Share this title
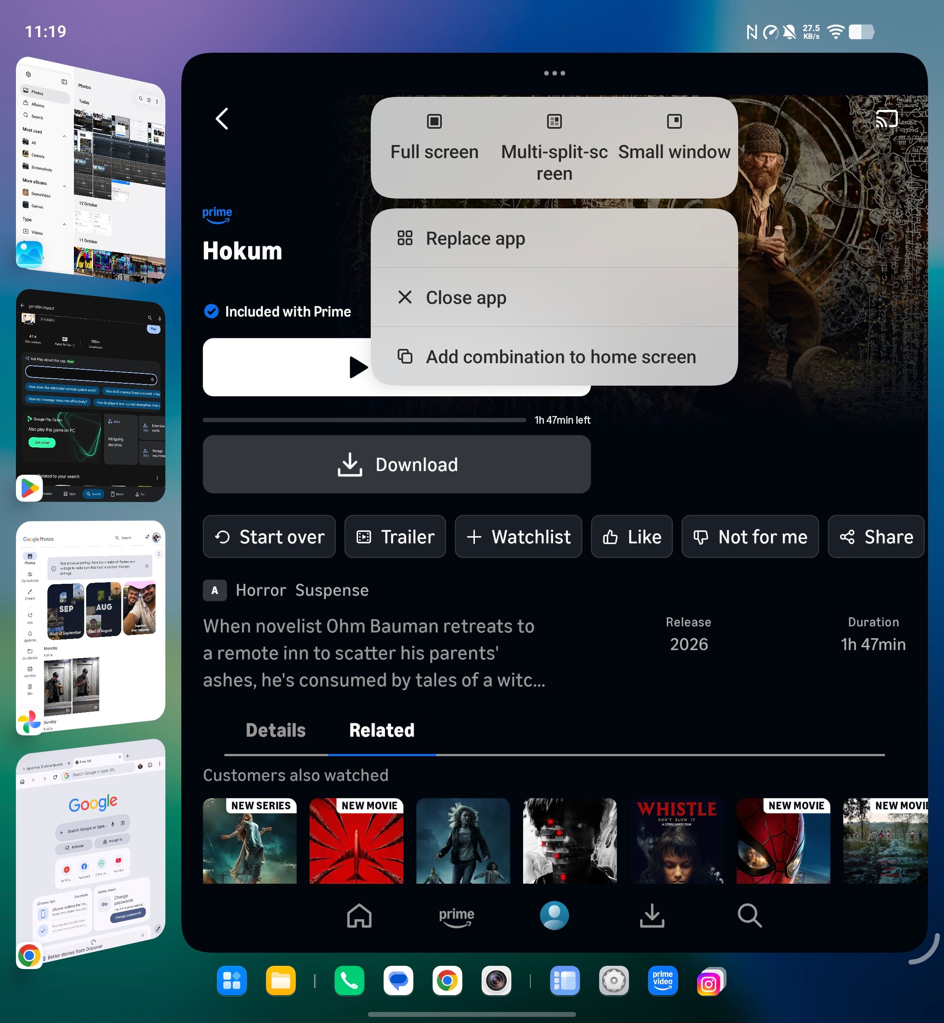The image size is (944, 1023). 875,536
